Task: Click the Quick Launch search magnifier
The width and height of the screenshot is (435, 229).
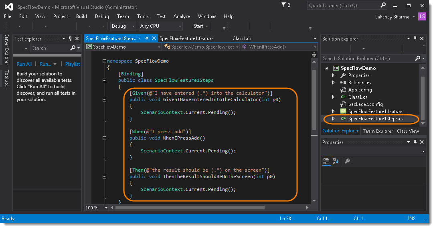Action: (x=383, y=5)
